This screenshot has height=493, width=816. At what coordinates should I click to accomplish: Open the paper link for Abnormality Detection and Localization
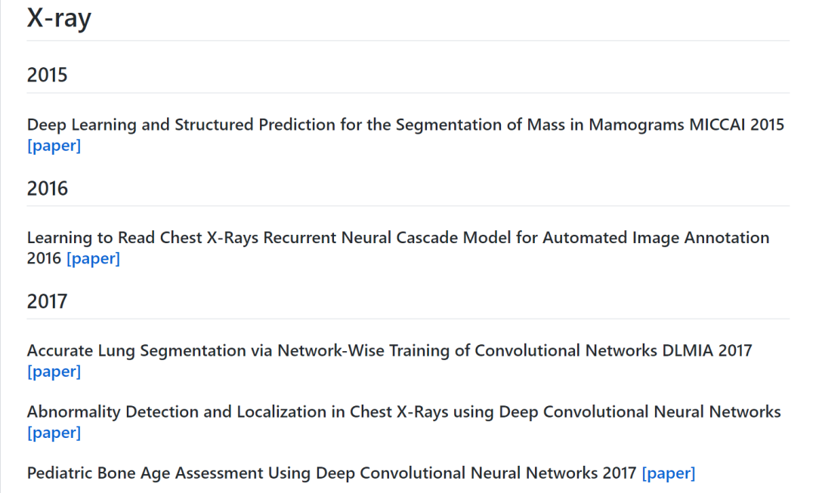[x=54, y=433]
